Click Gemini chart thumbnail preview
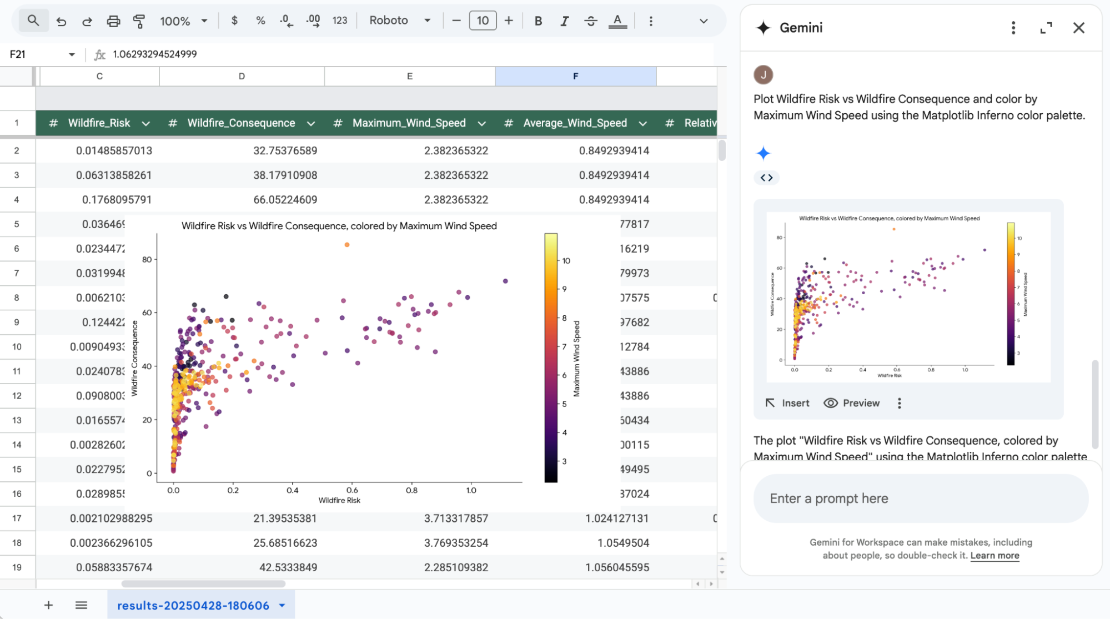This screenshot has height=619, width=1110. click(x=908, y=297)
